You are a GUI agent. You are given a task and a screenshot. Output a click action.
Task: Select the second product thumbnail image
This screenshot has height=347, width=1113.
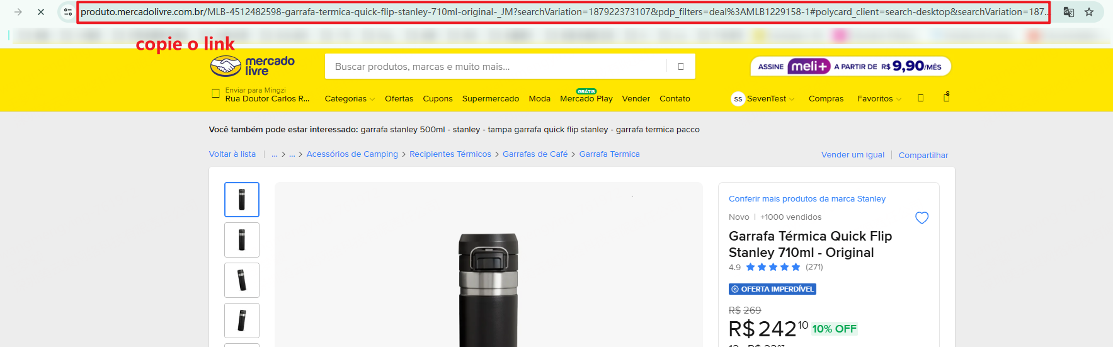pyautogui.click(x=242, y=240)
